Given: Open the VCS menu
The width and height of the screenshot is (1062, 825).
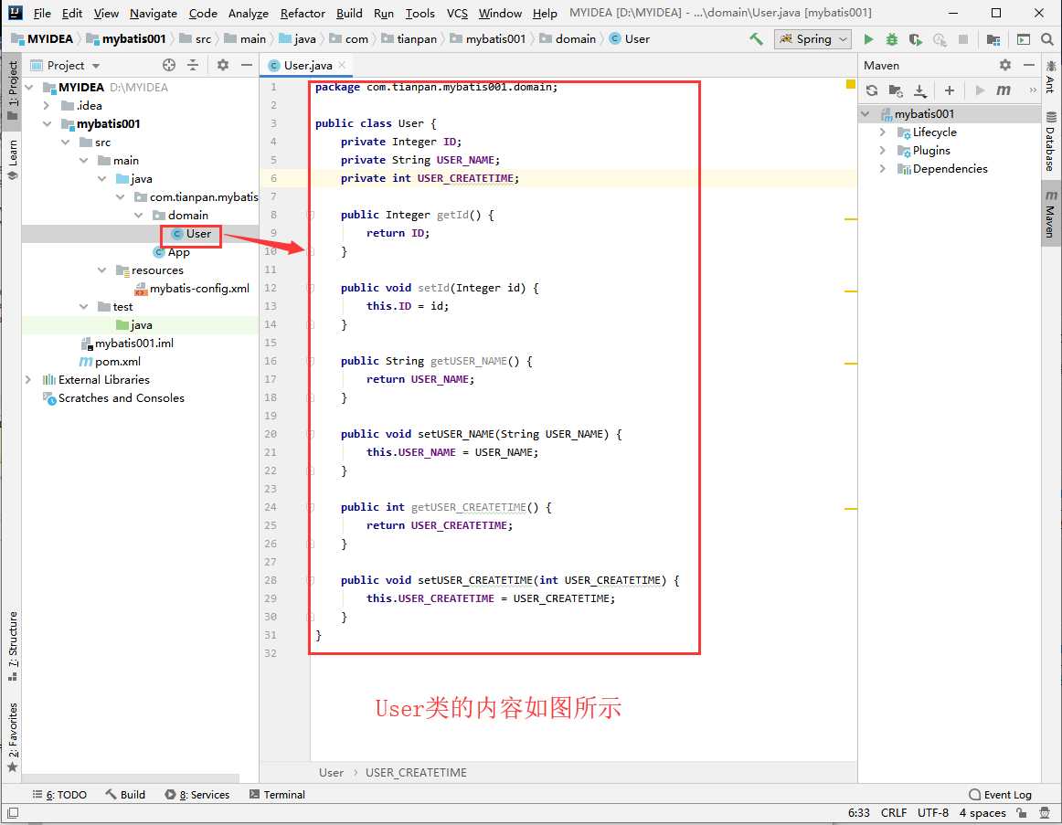Looking at the screenshot, I should (x=457, y=13).
